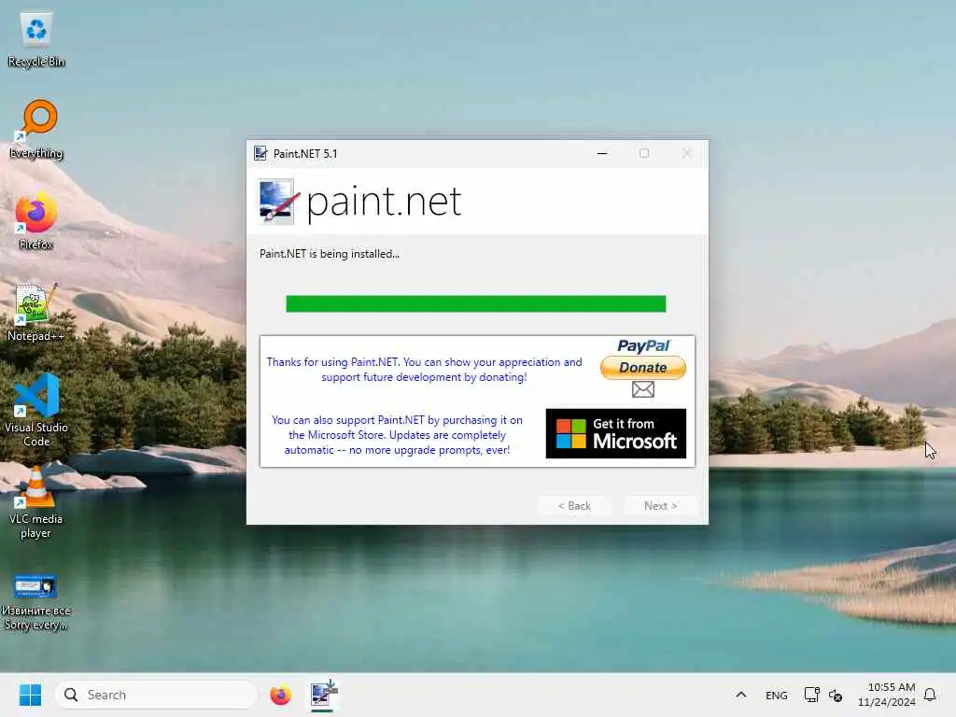Screen dimensions: 956x717
Task: Click the PayPal Donate button
Action: [x=642, y=368]
